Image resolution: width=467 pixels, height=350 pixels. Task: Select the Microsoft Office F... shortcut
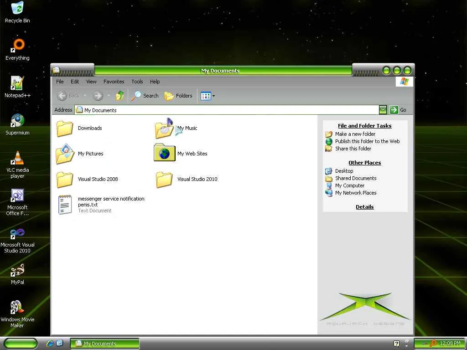click(17, 202)
